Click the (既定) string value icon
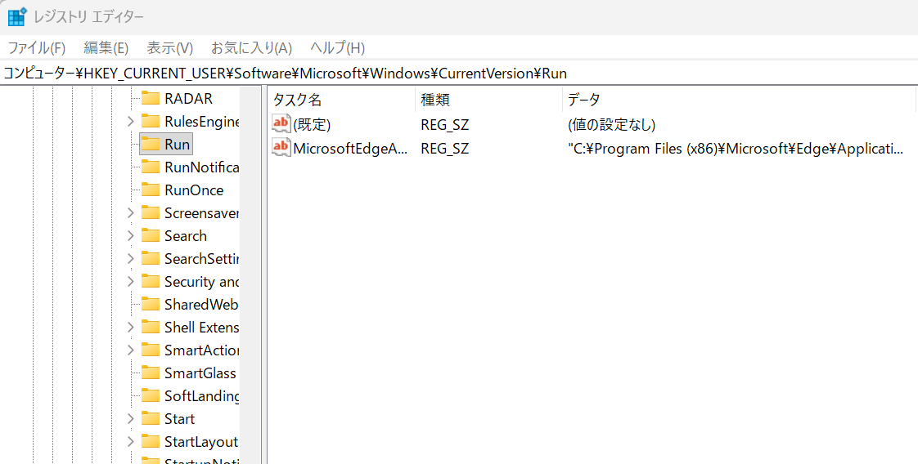This screenshot has width=918, height=464. [x=281, y=124]
